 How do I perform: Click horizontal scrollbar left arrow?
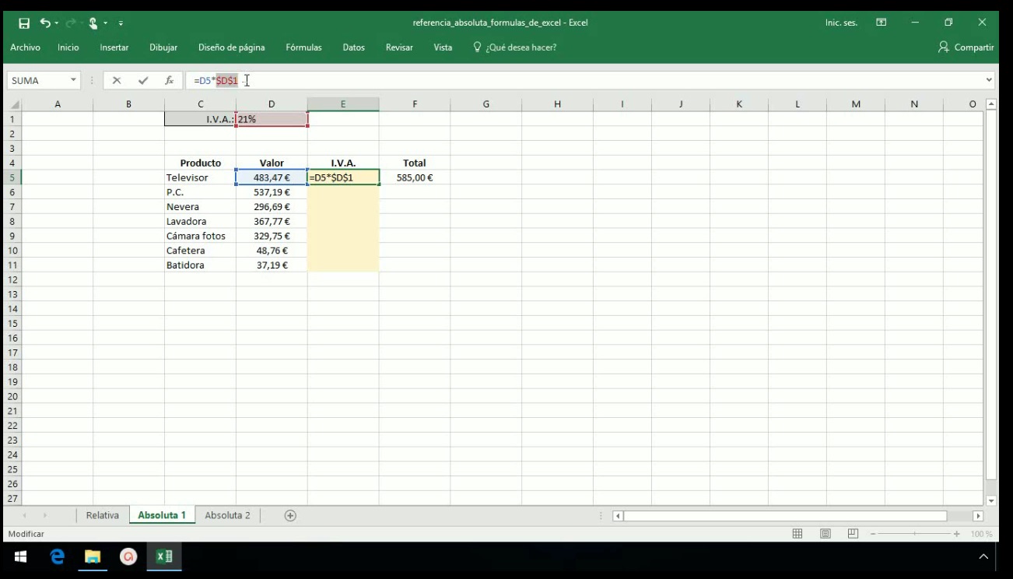click(x=619, y=516)
